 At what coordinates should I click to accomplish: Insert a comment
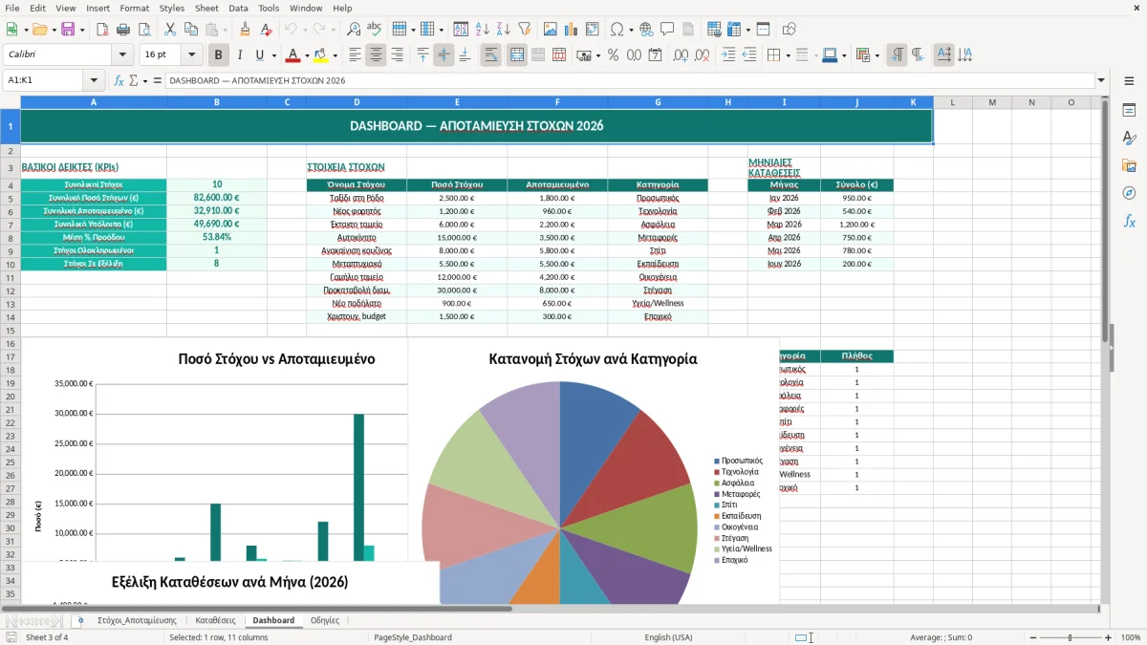667,30
